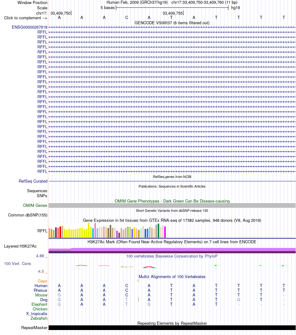Click the ENSG00000267618 gene label
The image size is (296, 335).
coord(30,27)
